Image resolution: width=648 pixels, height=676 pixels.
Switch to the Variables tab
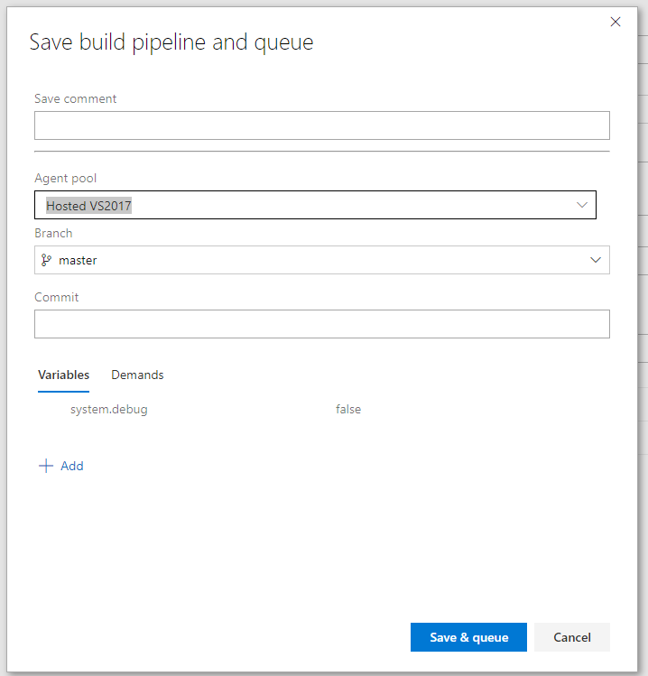point(63,375)
